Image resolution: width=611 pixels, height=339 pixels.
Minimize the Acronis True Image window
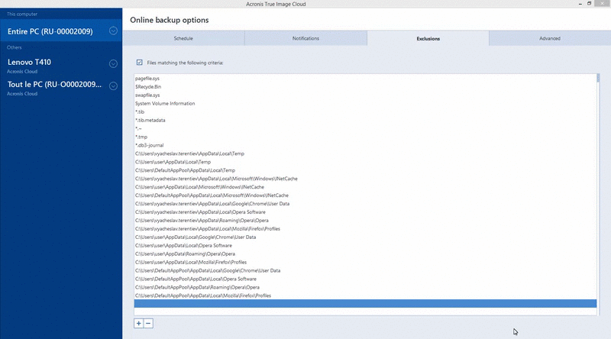580,4
